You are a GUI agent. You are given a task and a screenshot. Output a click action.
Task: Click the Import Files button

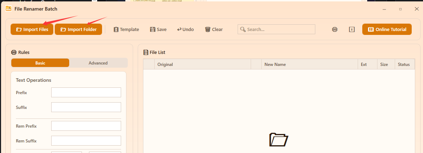[32, 29]
